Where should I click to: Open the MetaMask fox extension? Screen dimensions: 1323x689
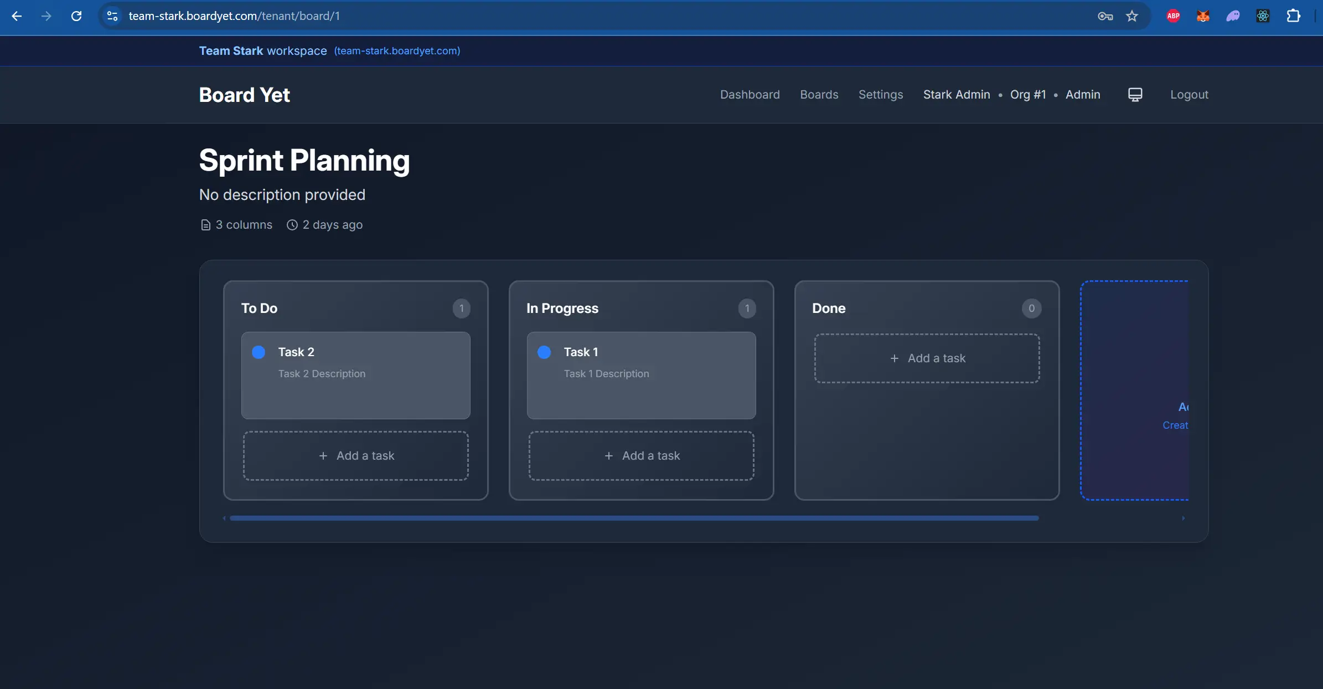pos(1203,16)
